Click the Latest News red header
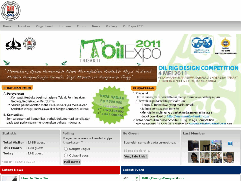The image size is (241, 181). pyautogui.click(x=60, y=170)
